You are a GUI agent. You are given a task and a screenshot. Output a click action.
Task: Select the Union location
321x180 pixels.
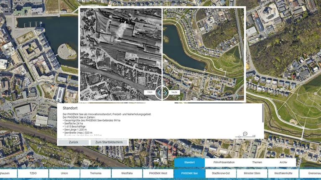[64, 173]
